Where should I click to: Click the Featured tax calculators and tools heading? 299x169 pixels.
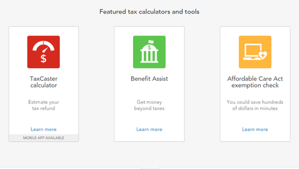tap(149, 12)
